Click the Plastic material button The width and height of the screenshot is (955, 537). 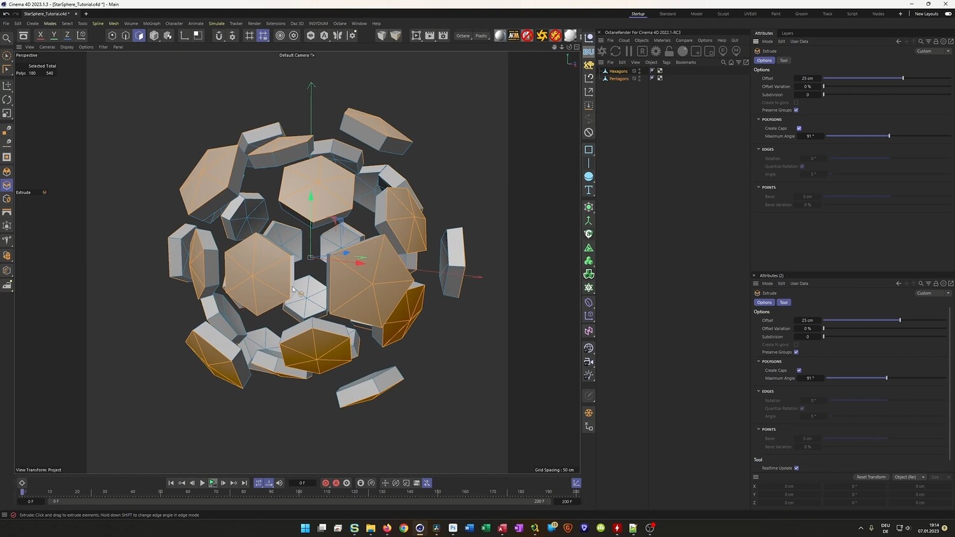pos(481,36)
